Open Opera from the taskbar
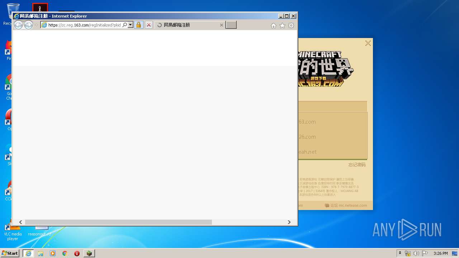Image resolution: width=459 pixels, height=258 pixels. pos(77,253)
